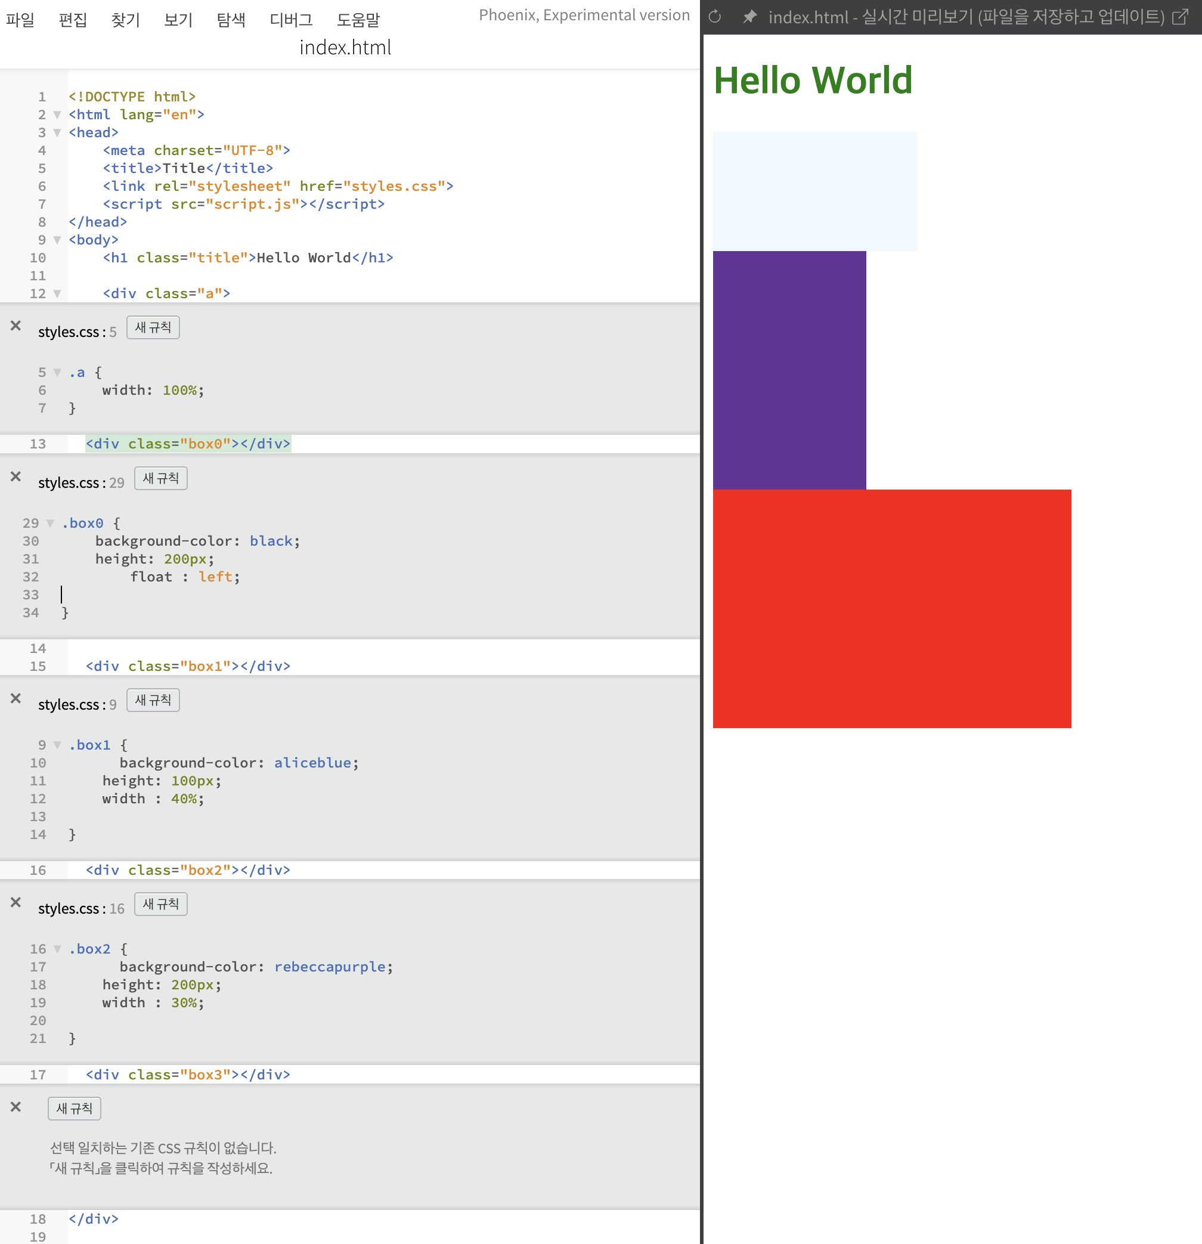Click the styles.css : 9 file label
Viewport: 1202px width, 1244px height.
coord(77,704)
